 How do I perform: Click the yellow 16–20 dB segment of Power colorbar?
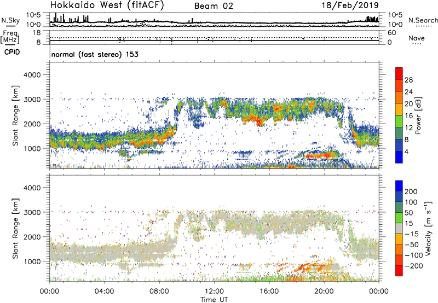(x=399, y=109)
